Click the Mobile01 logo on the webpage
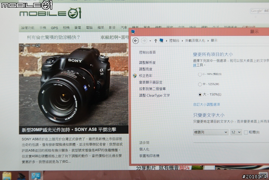 coord(50,13)
